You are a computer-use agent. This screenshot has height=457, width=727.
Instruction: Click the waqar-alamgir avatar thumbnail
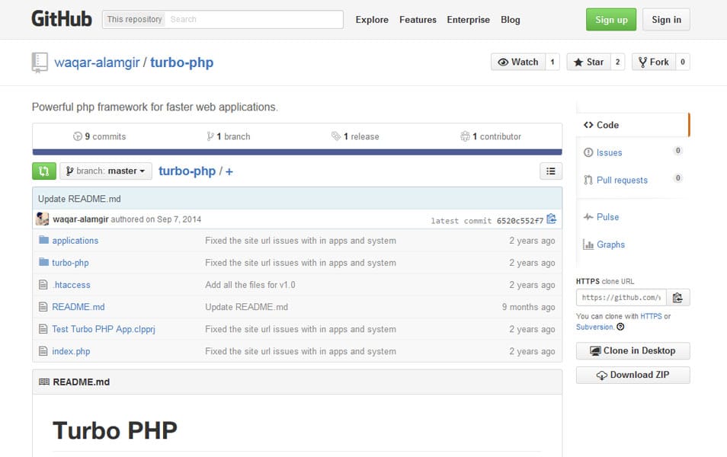(x=42, y=219)
